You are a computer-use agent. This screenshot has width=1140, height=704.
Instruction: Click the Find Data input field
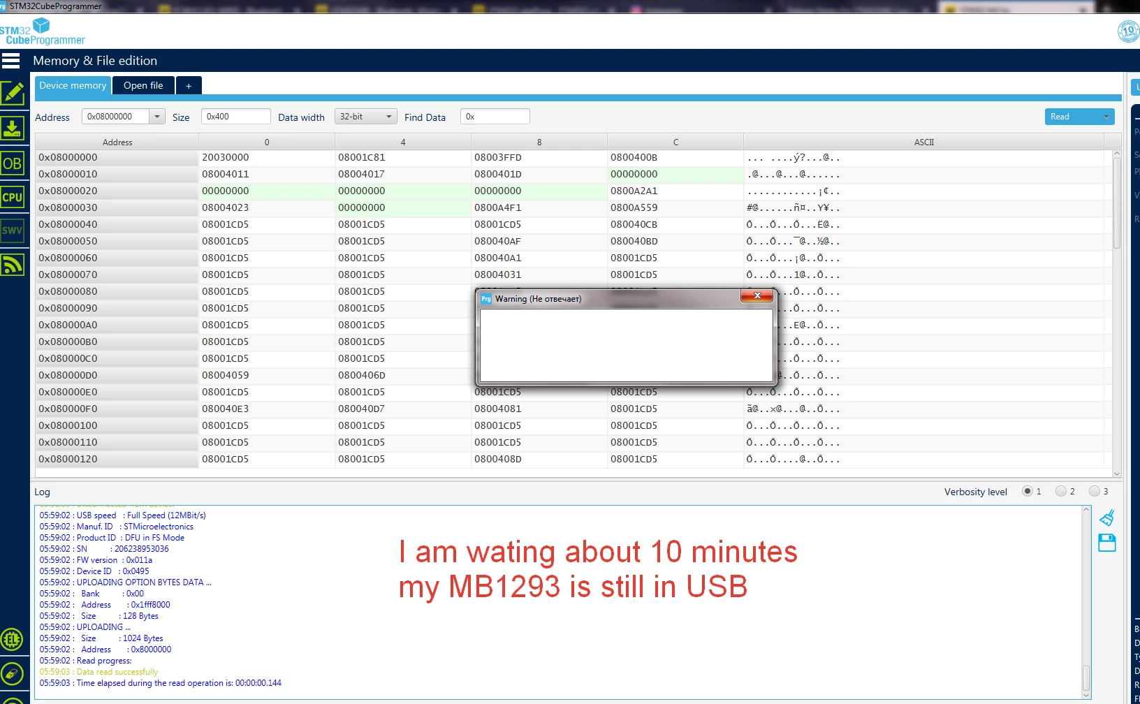(x=495, y=117)
